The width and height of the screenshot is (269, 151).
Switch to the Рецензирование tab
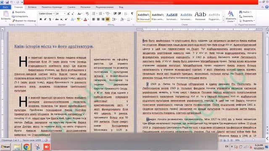105,7
